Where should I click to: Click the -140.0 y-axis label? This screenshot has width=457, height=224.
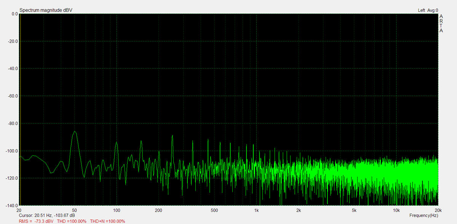point(12,205)
